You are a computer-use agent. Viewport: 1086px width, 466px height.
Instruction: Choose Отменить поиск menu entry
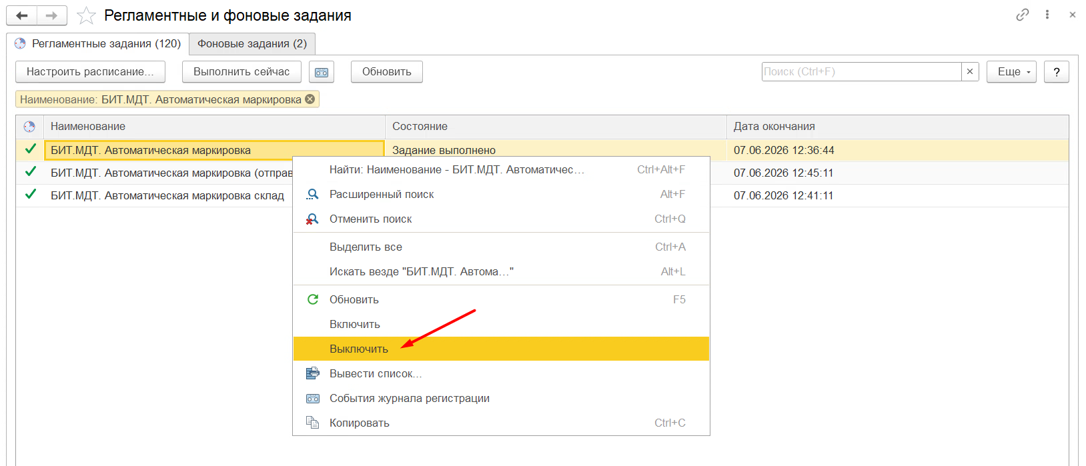(x=501, y=219)
